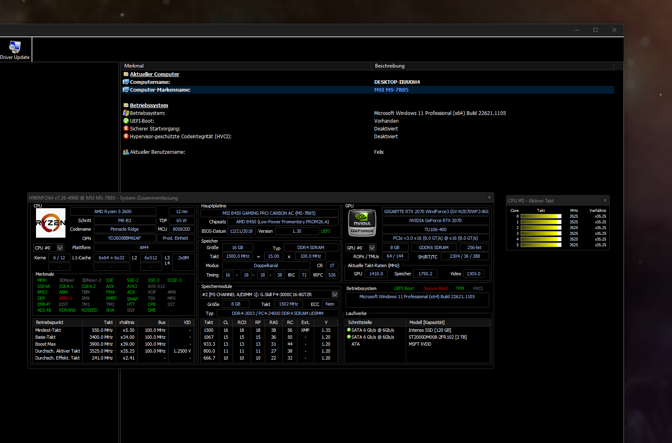
Task: Click the DDR4-3003 / PC4-24000 module type field
Action: (278, 313)
